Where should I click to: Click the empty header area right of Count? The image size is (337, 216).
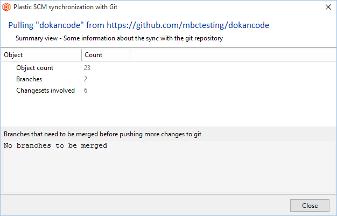[233, 55]
